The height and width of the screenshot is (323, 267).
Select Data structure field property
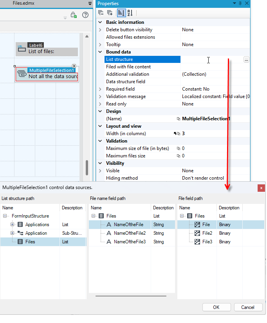point(143,82)
